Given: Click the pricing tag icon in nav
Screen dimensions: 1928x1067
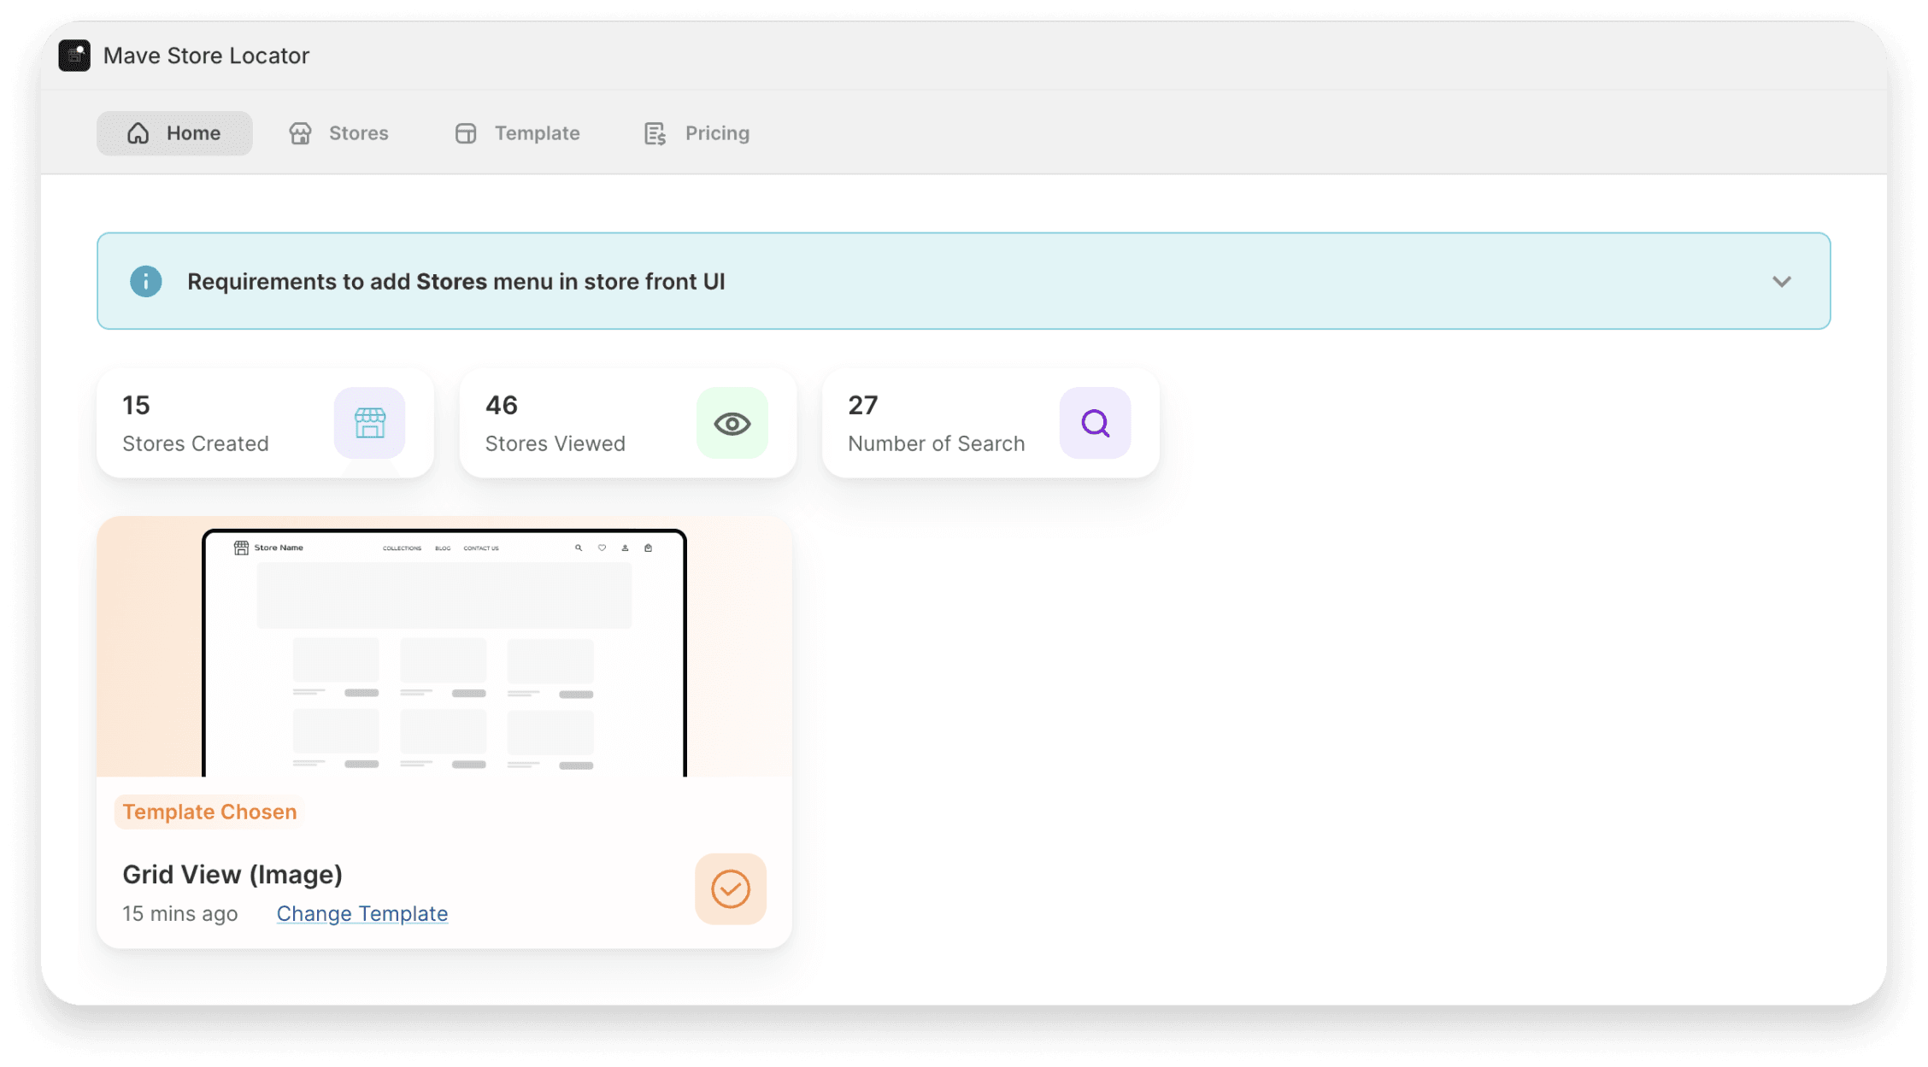Looking at the screenshot, I should click(655, 132).
